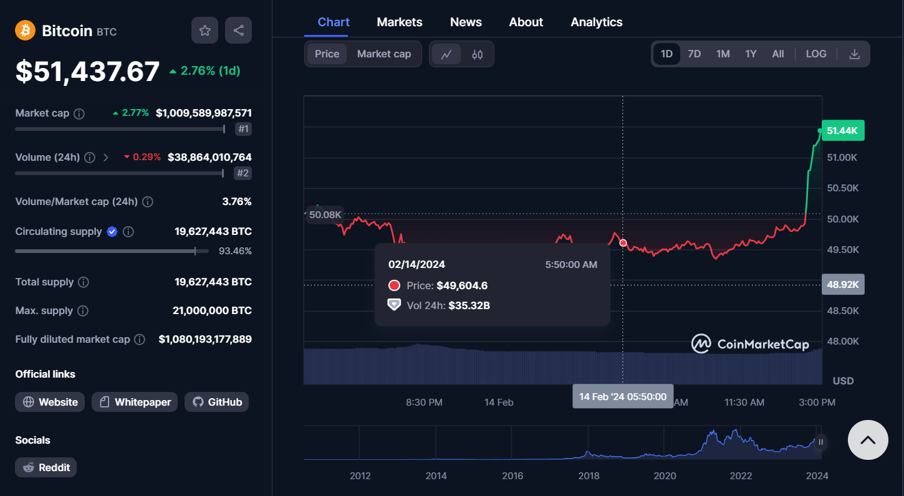Enable LOG scale on chart
Image resolution: width=904 pixels, height=496 pixels.
point(815,54)
